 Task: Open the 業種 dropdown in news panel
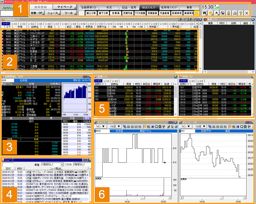62,165
